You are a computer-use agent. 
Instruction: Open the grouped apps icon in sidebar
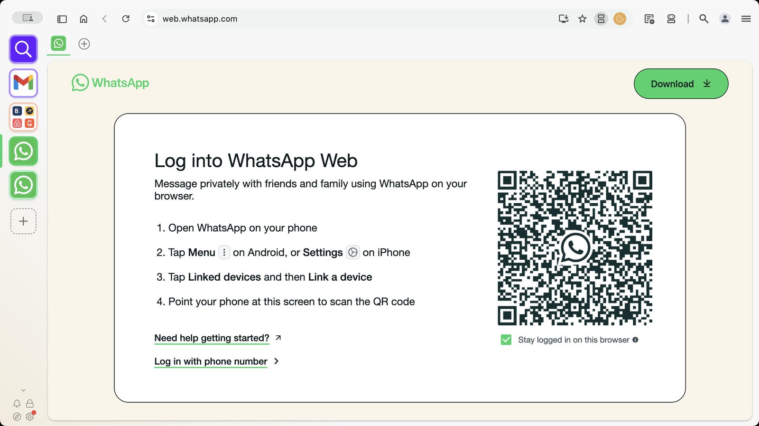pos(23,117)
